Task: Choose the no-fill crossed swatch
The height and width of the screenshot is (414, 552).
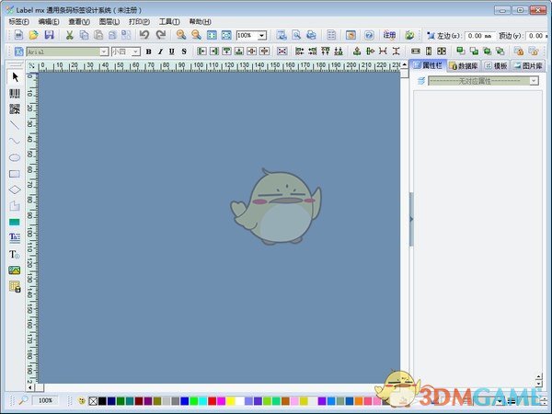Action: [x=93, y=401]
